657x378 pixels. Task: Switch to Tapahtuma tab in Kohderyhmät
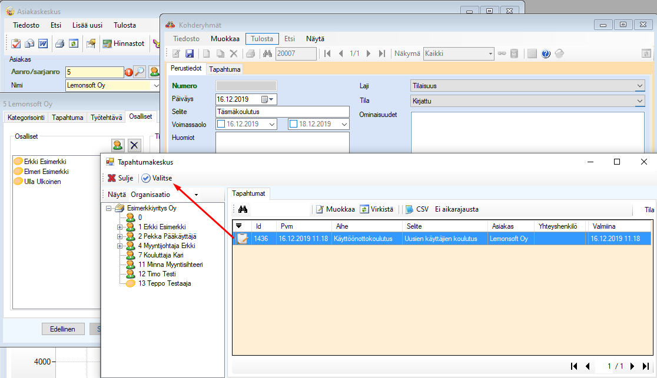[x=224, y=69]
